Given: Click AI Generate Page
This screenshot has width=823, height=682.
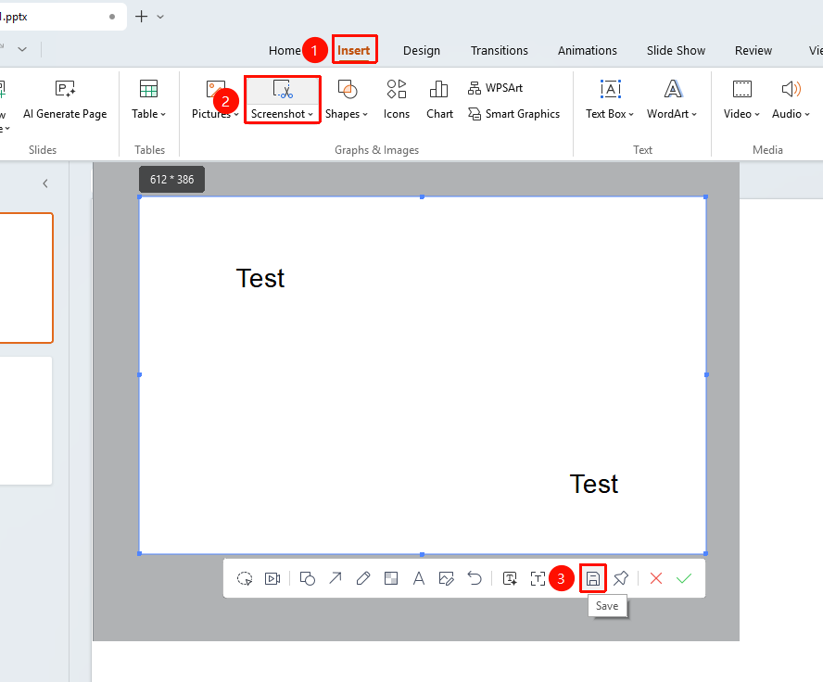Looking at the screenshot, I should tap(65, 99).
